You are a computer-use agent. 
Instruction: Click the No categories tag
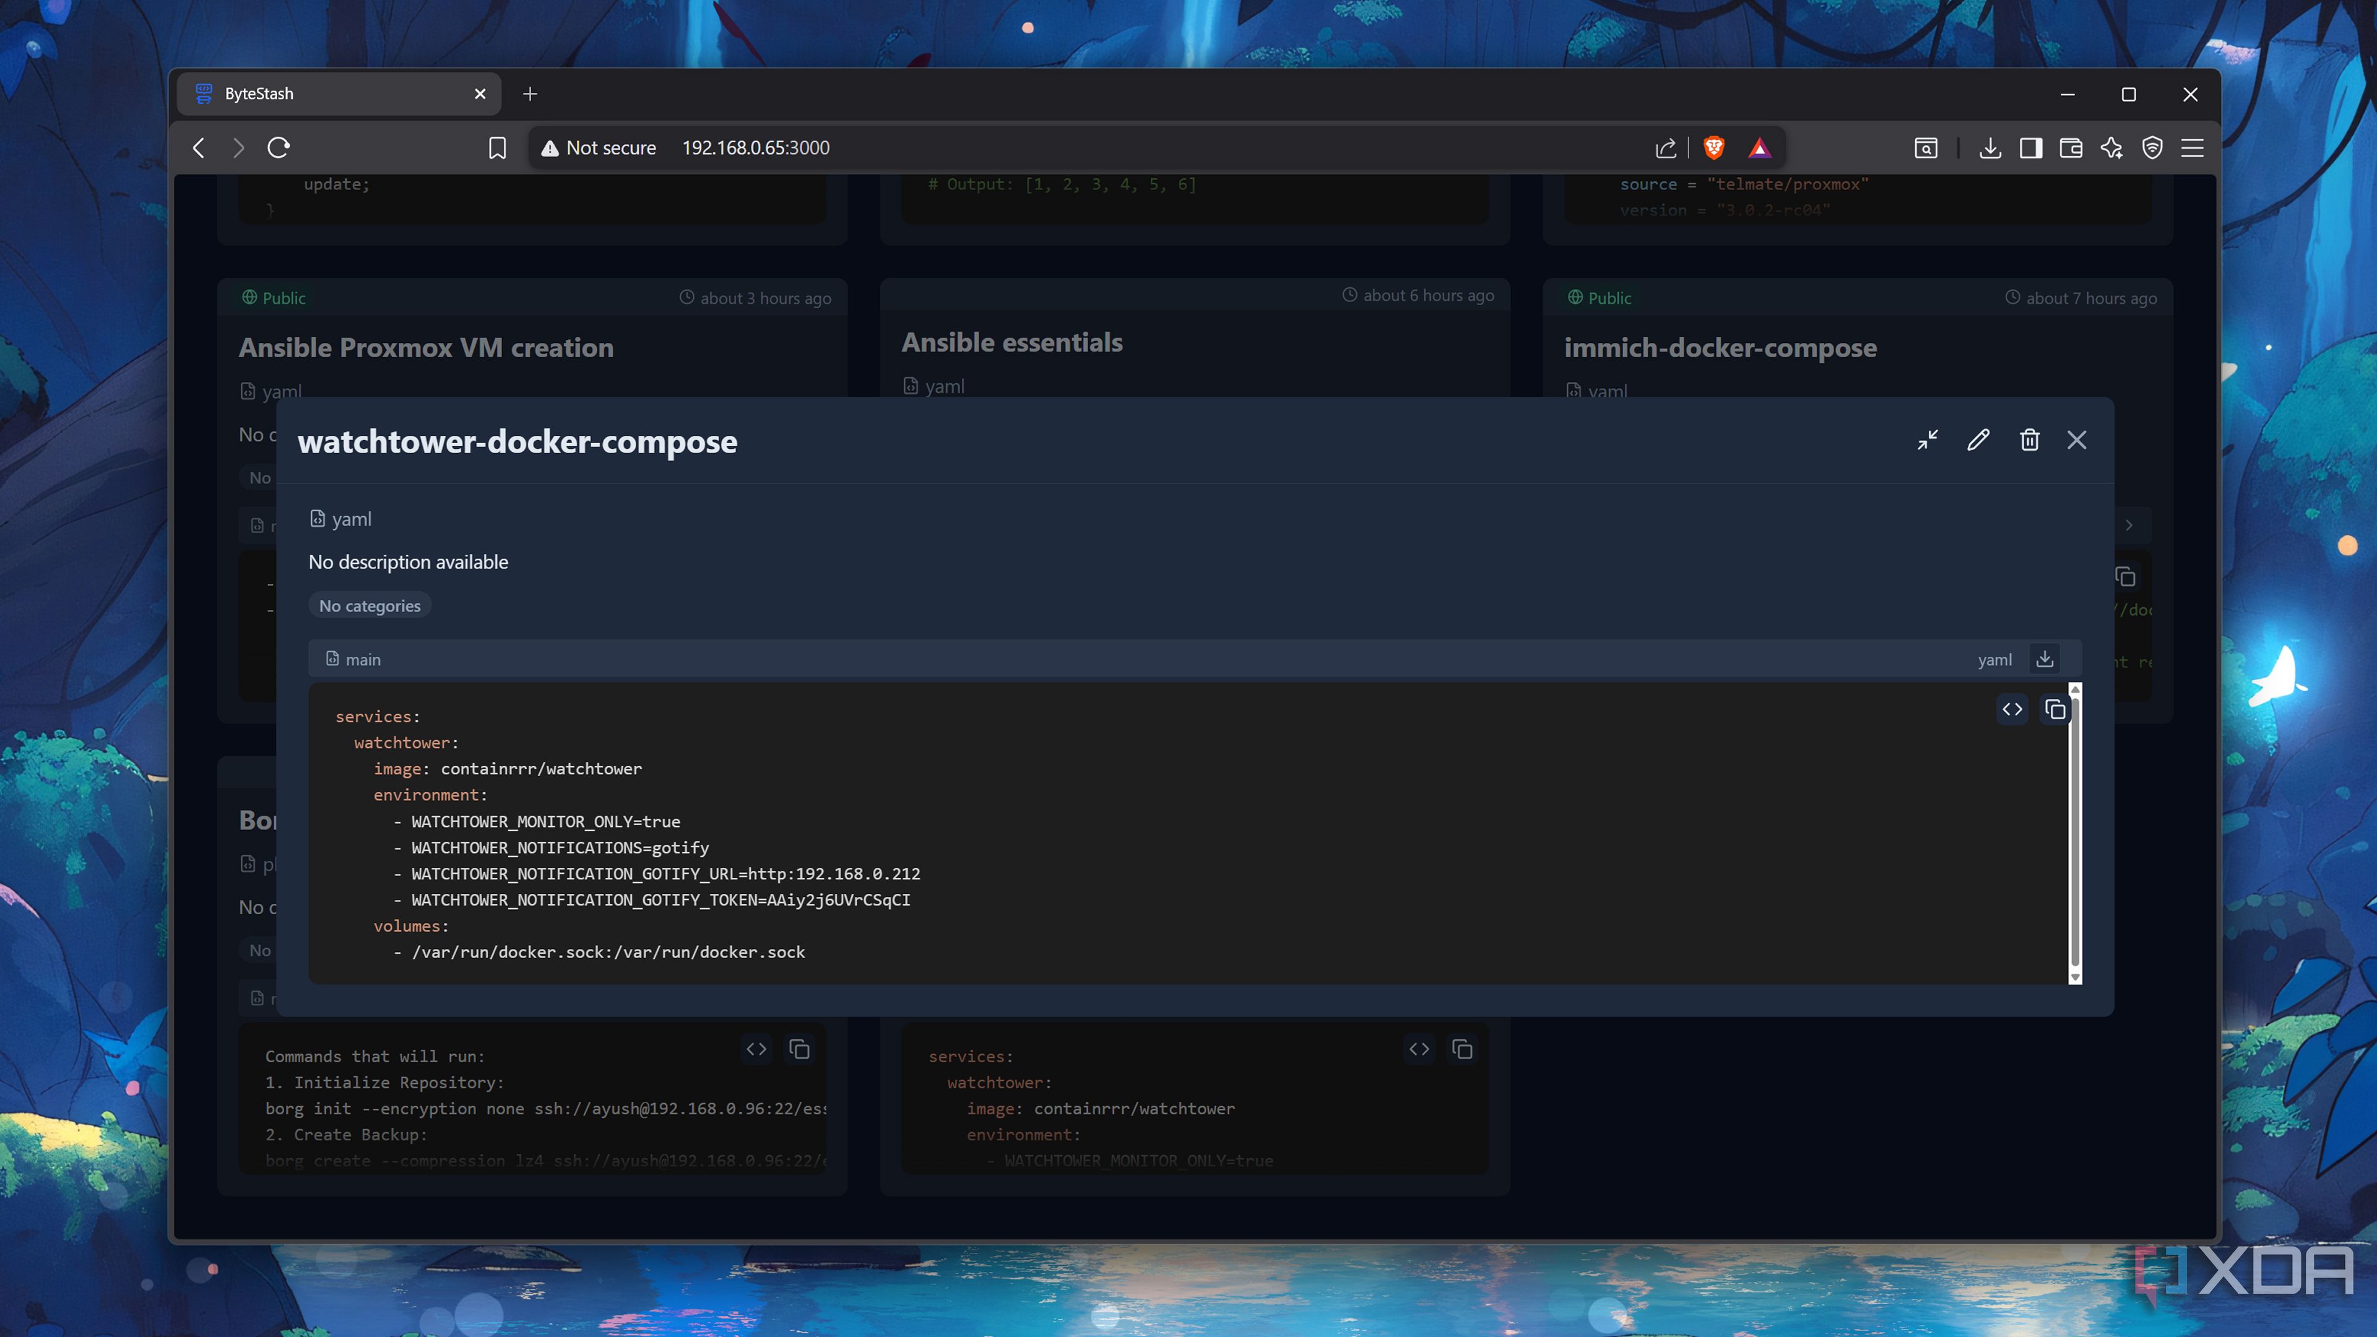(x=369, y=605)
